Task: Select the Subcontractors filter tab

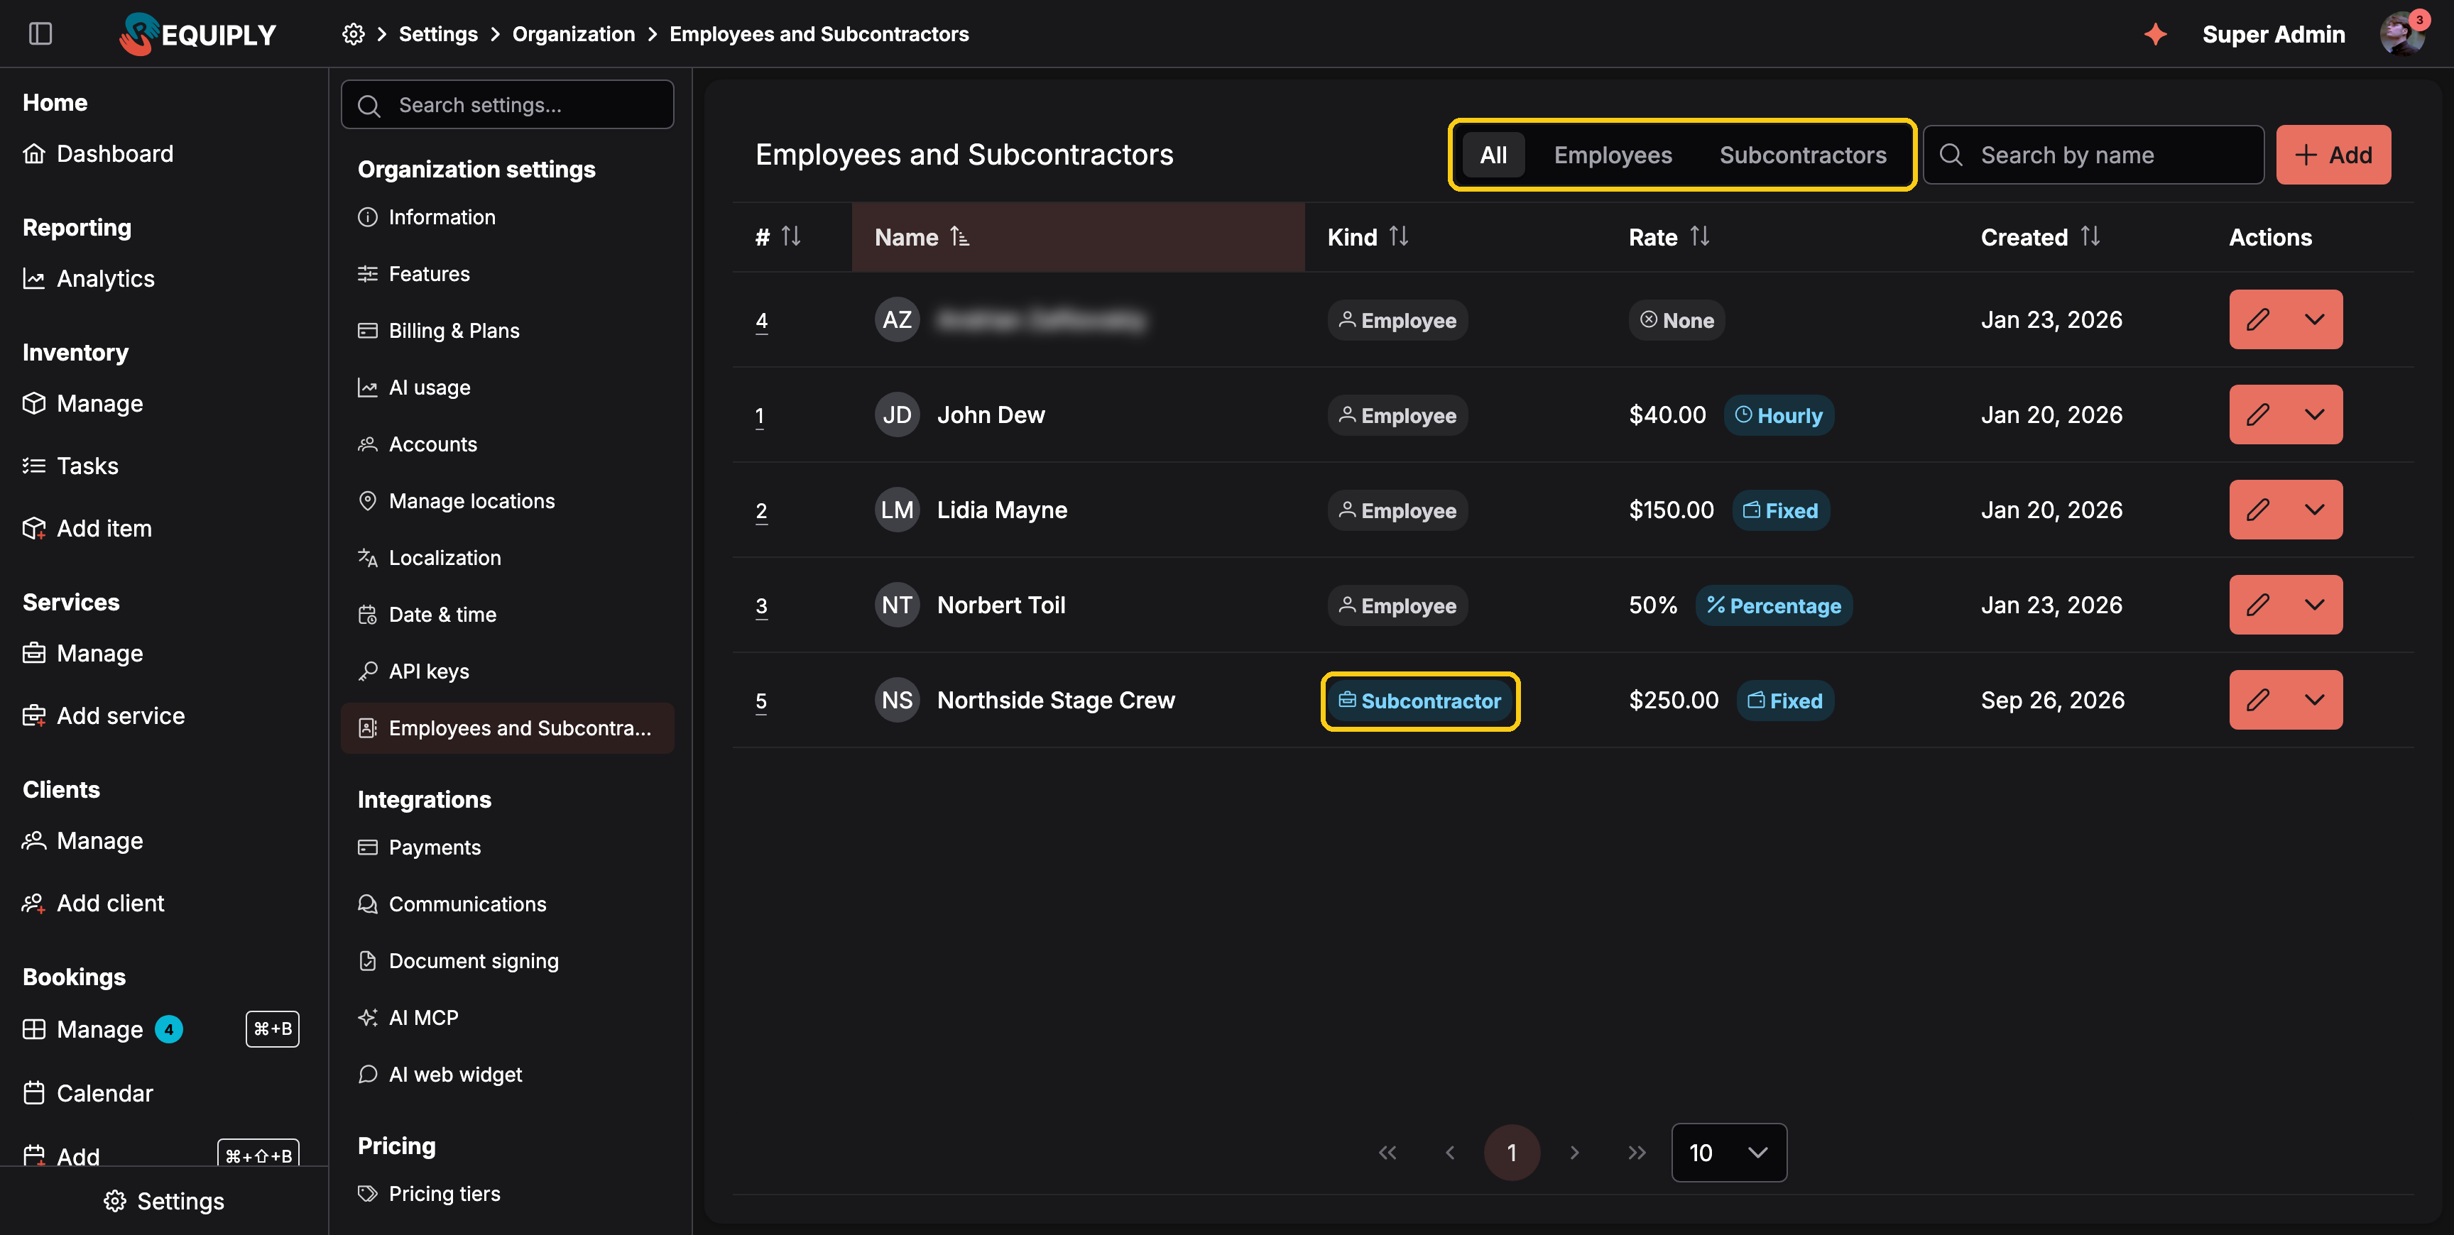Action: click(1802, 155)
